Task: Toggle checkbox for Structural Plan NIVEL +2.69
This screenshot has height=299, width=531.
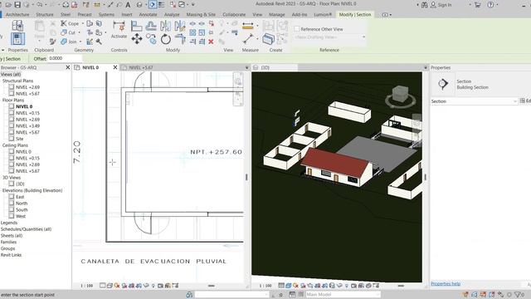Action: tap(11, 87)
